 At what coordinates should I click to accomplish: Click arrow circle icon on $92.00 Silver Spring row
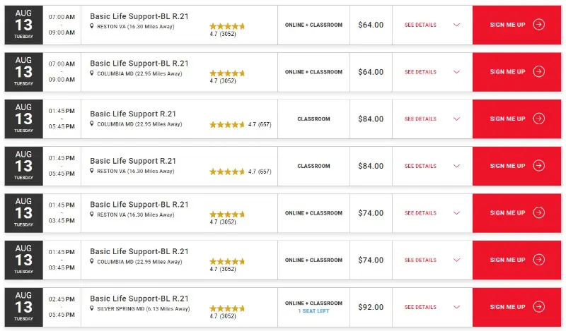(539, 307)
